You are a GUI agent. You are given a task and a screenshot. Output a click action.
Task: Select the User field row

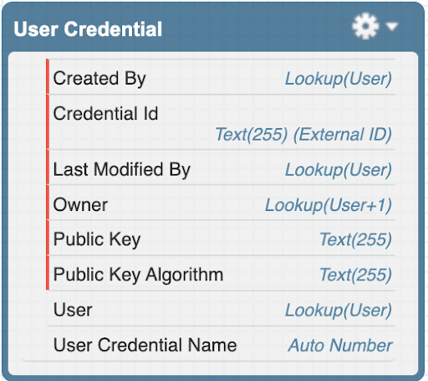pyautogui.click(x=221, y=308)
